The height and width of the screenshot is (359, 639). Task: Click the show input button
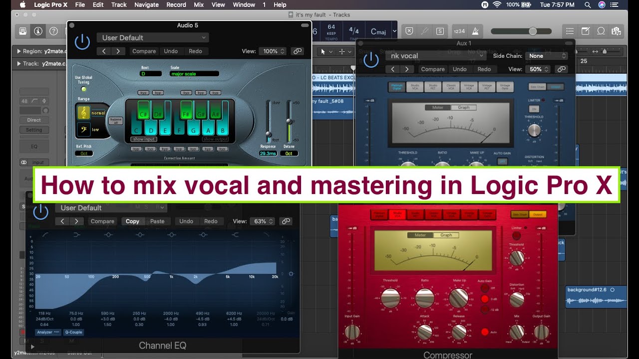point(144,139)
